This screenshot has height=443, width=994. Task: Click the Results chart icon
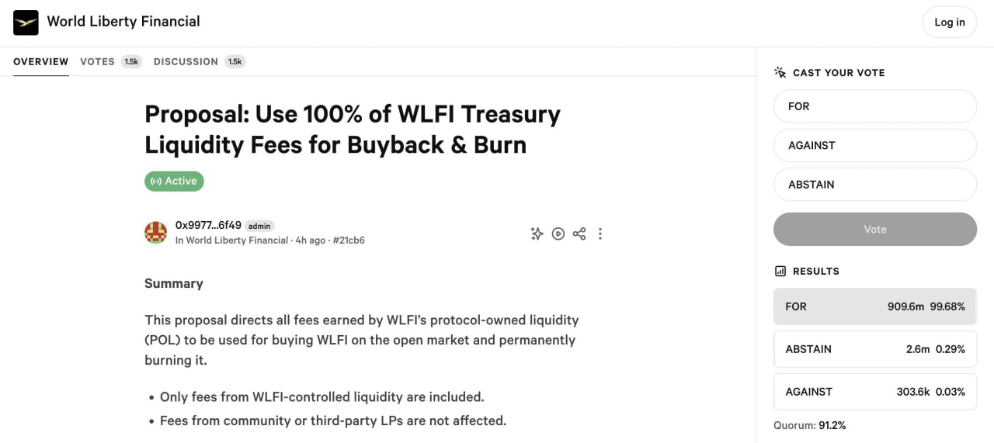click(x=780, y=271)
